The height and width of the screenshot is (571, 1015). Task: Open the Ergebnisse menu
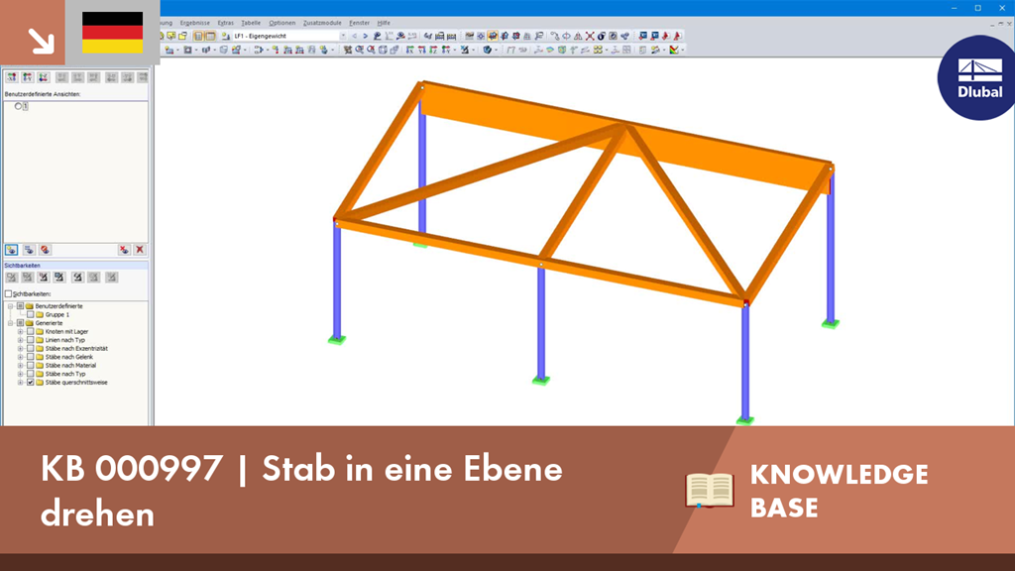click(195, 23)
